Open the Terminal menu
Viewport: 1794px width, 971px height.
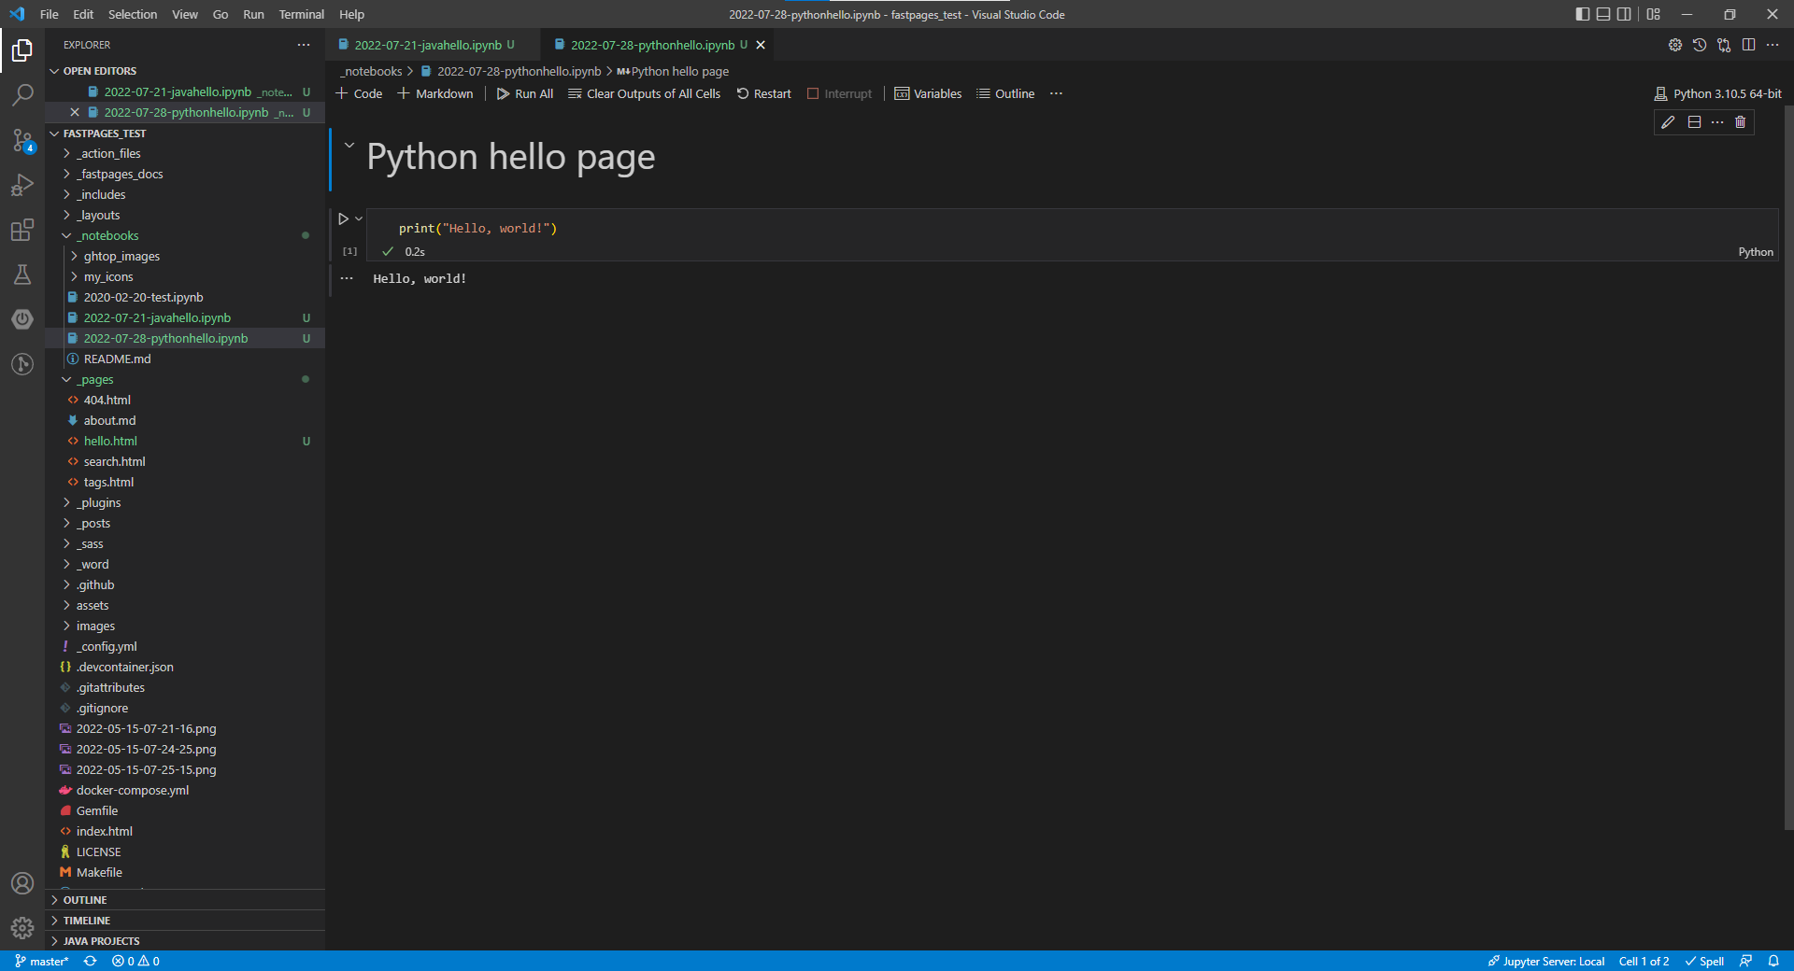click(301, 14)
